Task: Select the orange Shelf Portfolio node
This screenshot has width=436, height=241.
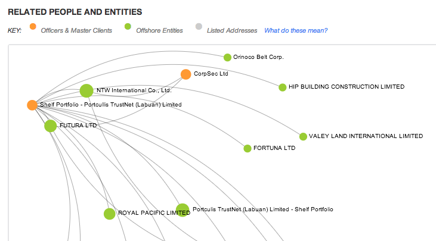Action: [x=32, y=105]
